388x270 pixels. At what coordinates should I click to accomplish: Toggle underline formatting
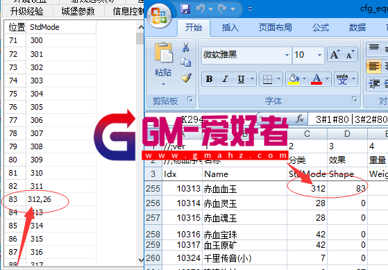point(241,79)
